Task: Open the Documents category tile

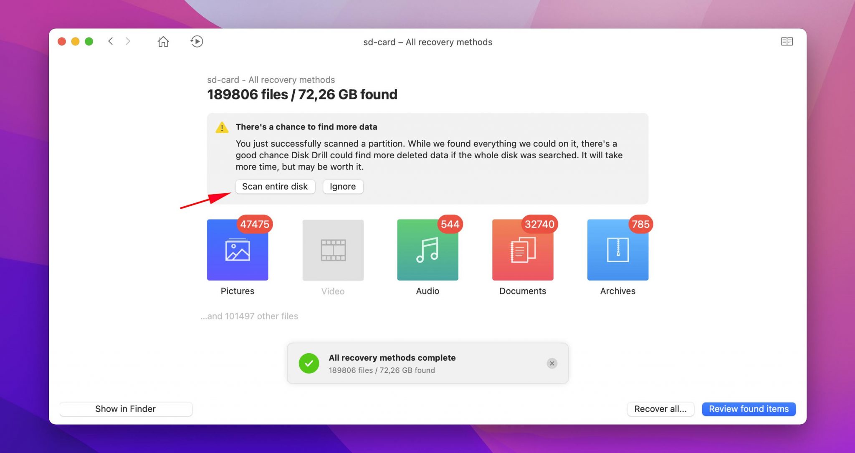Action: (x=523, y=250)
